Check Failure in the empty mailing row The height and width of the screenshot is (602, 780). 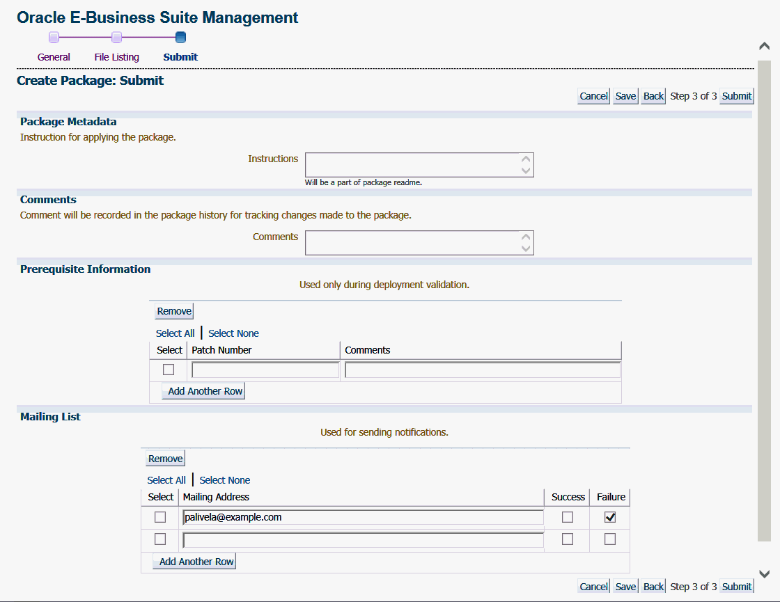point(610,539)
